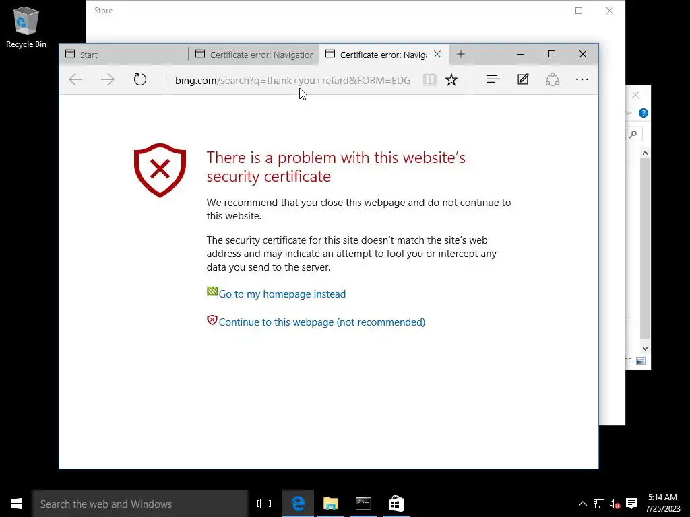Open Command Prompt taskbar icon
The height and width of the screenshot is (517, 690).
(x=363, y=504)
